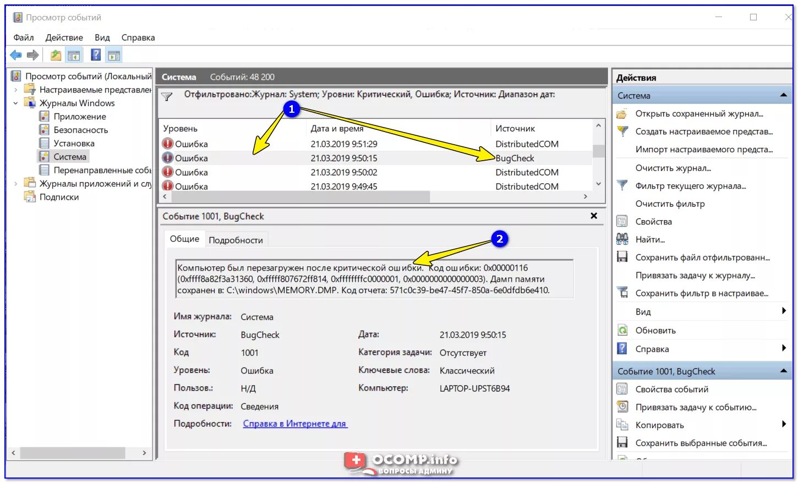Switch to the 'Подробности' tab
The width and height of the screenshot is (798, 483).
coord(236,240)
